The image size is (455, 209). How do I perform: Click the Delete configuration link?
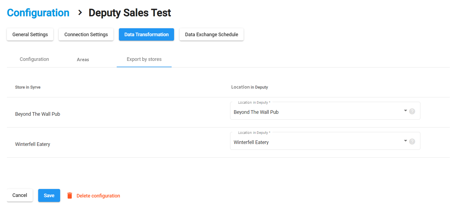point(98,196)
